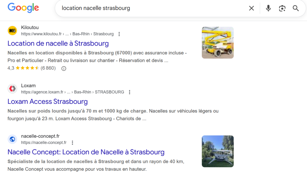Click the agence.loxam.fr breadcrumb URL
The image size is (307, 179).
click(72, 92)
